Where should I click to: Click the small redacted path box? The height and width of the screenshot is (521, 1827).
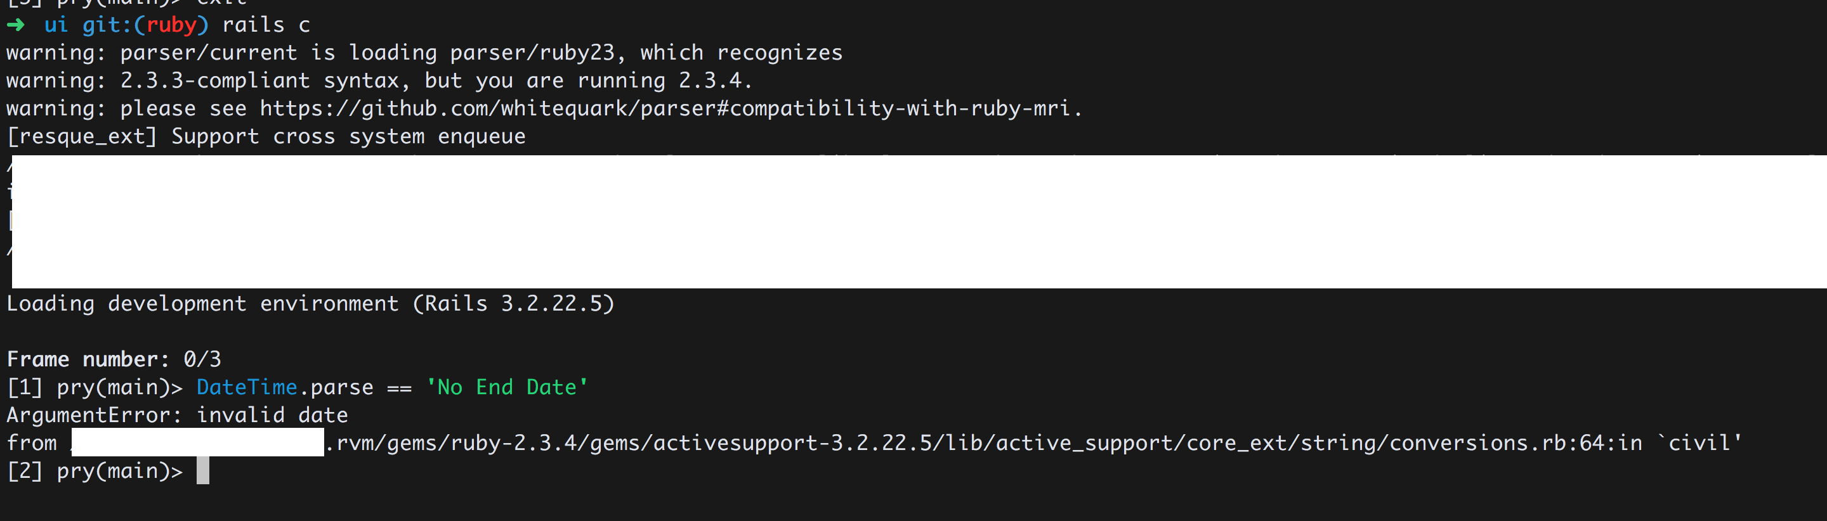pos(198,443)
